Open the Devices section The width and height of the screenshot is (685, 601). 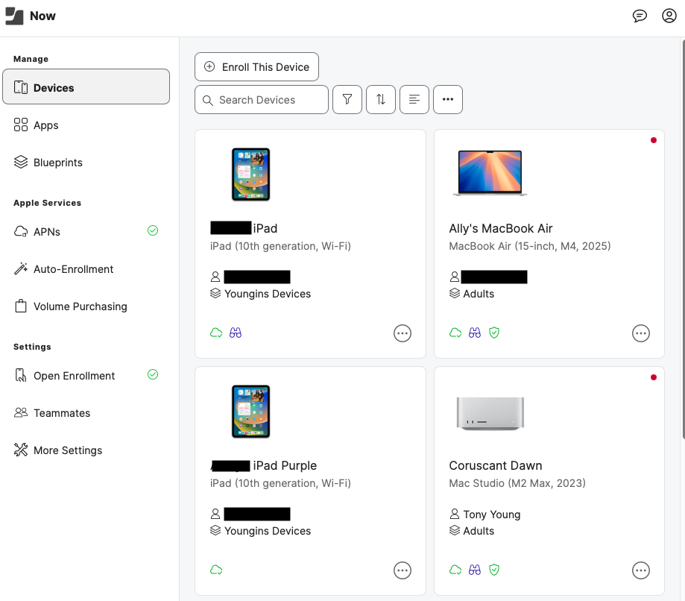86,86
